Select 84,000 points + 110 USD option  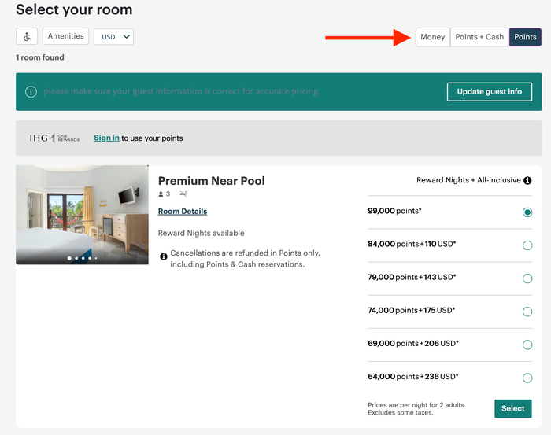click(527, 245)
